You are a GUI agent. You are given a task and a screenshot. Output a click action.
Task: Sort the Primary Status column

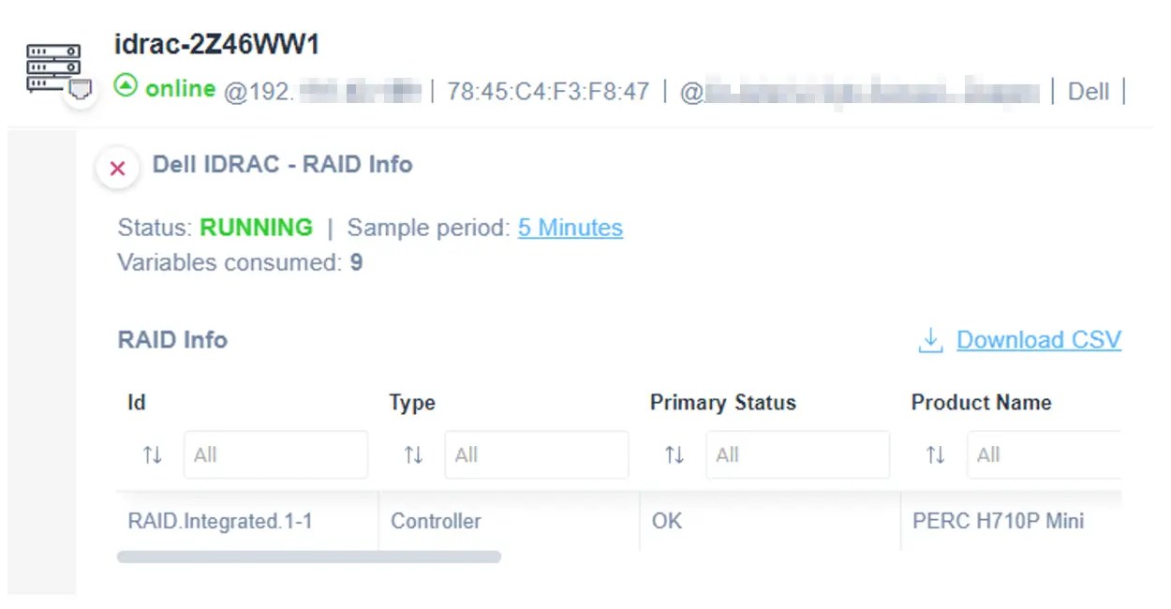click(674, 454)
